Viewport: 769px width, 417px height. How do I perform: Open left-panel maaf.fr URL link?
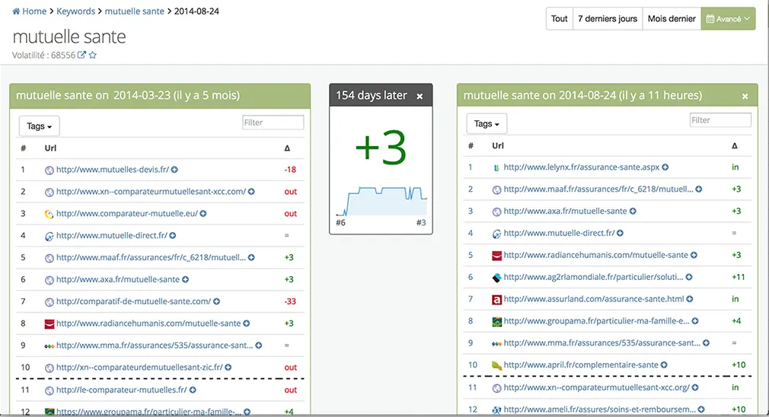point(151,257)
